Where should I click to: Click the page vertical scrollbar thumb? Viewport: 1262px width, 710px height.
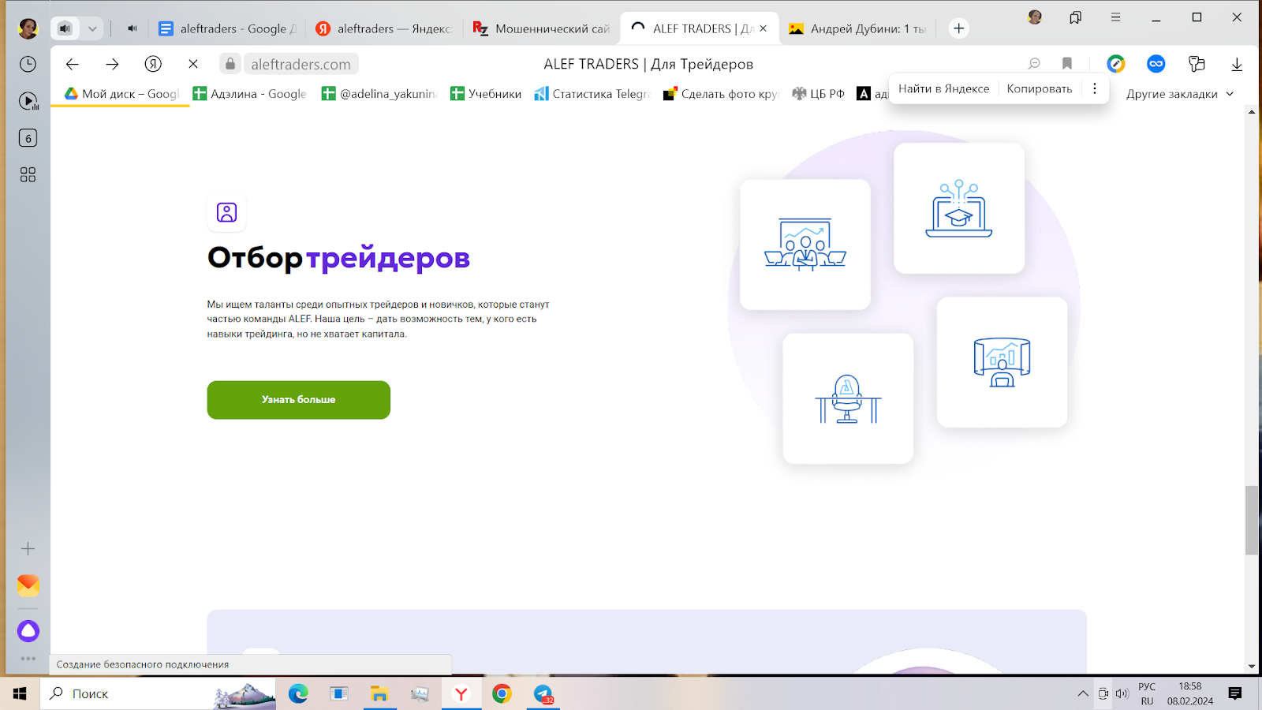[x=1252, y=521]
